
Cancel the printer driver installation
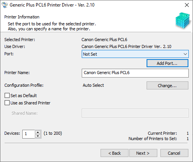174,153
